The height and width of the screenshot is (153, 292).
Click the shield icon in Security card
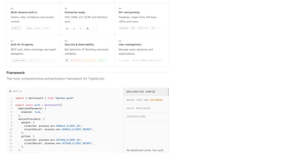(67, 60)
